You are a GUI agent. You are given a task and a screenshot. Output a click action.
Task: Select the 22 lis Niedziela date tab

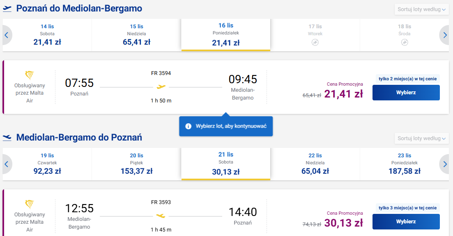point(315,164)
